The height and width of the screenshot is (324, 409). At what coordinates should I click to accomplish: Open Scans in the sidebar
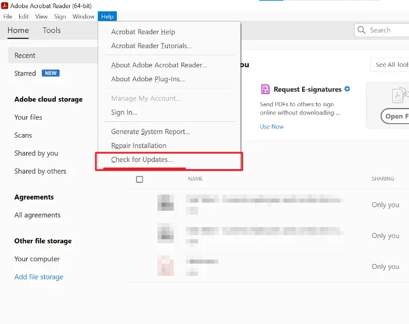pyautogui.click(x=23, y=135)
